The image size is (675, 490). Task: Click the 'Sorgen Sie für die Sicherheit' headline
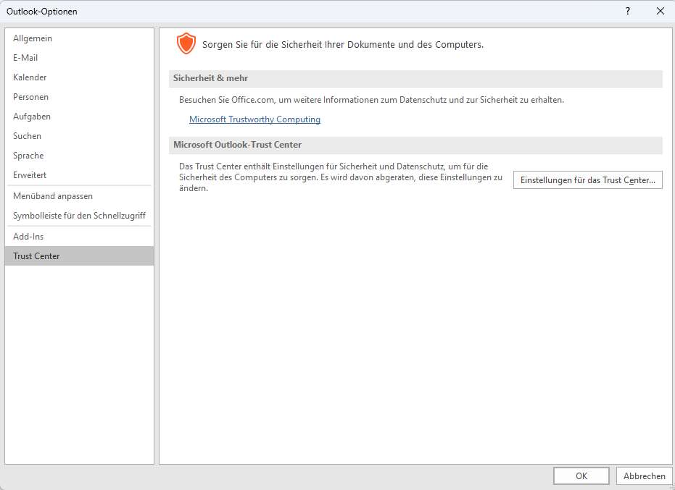pos(343,45)
